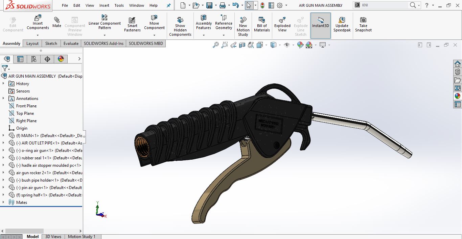Open DisplayManager color ball tab
The width and height of the screenshot is (462, 239).
coord(61,59)
